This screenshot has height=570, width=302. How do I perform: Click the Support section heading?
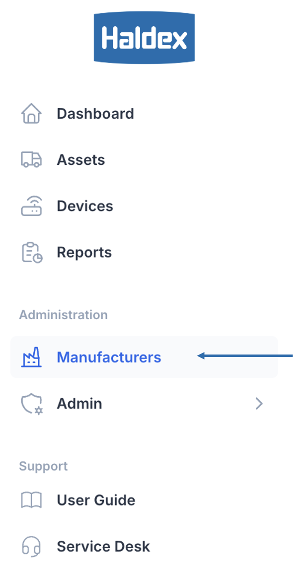click(44, 466)
